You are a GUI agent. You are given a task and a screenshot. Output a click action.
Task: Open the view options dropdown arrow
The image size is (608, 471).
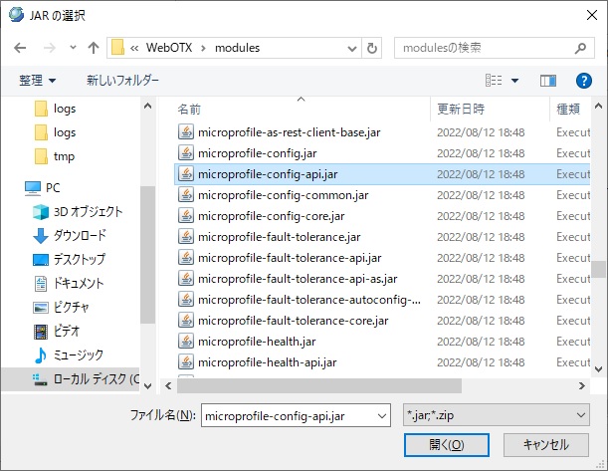click(514, 80)
